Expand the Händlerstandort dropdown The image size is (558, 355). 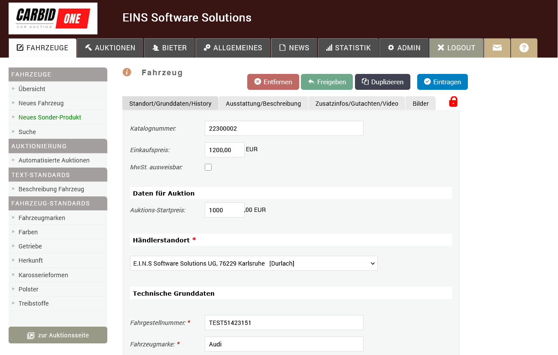[254, 263]
